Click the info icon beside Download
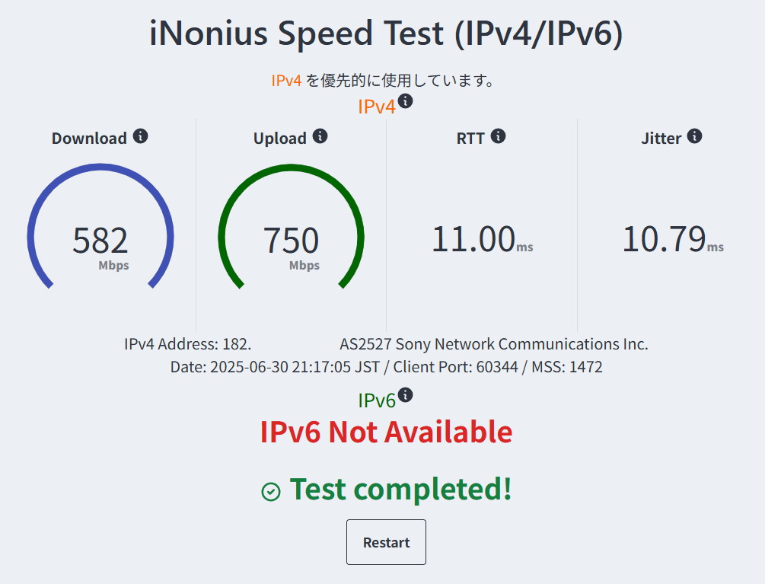765x584 pixels. point(140,136)
